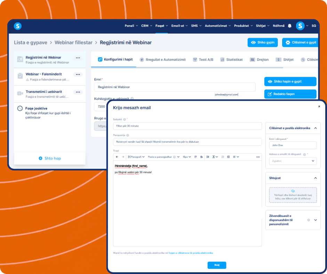Viewport: 327px width, 274px height.
Task: Go to Webinar fillestar breadcrumb
Action: tap(73, 42)
